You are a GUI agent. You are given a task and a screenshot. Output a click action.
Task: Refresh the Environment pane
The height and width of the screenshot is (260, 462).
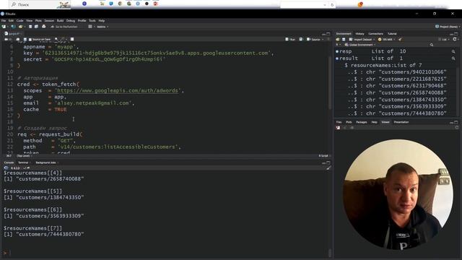coord(455,39)
